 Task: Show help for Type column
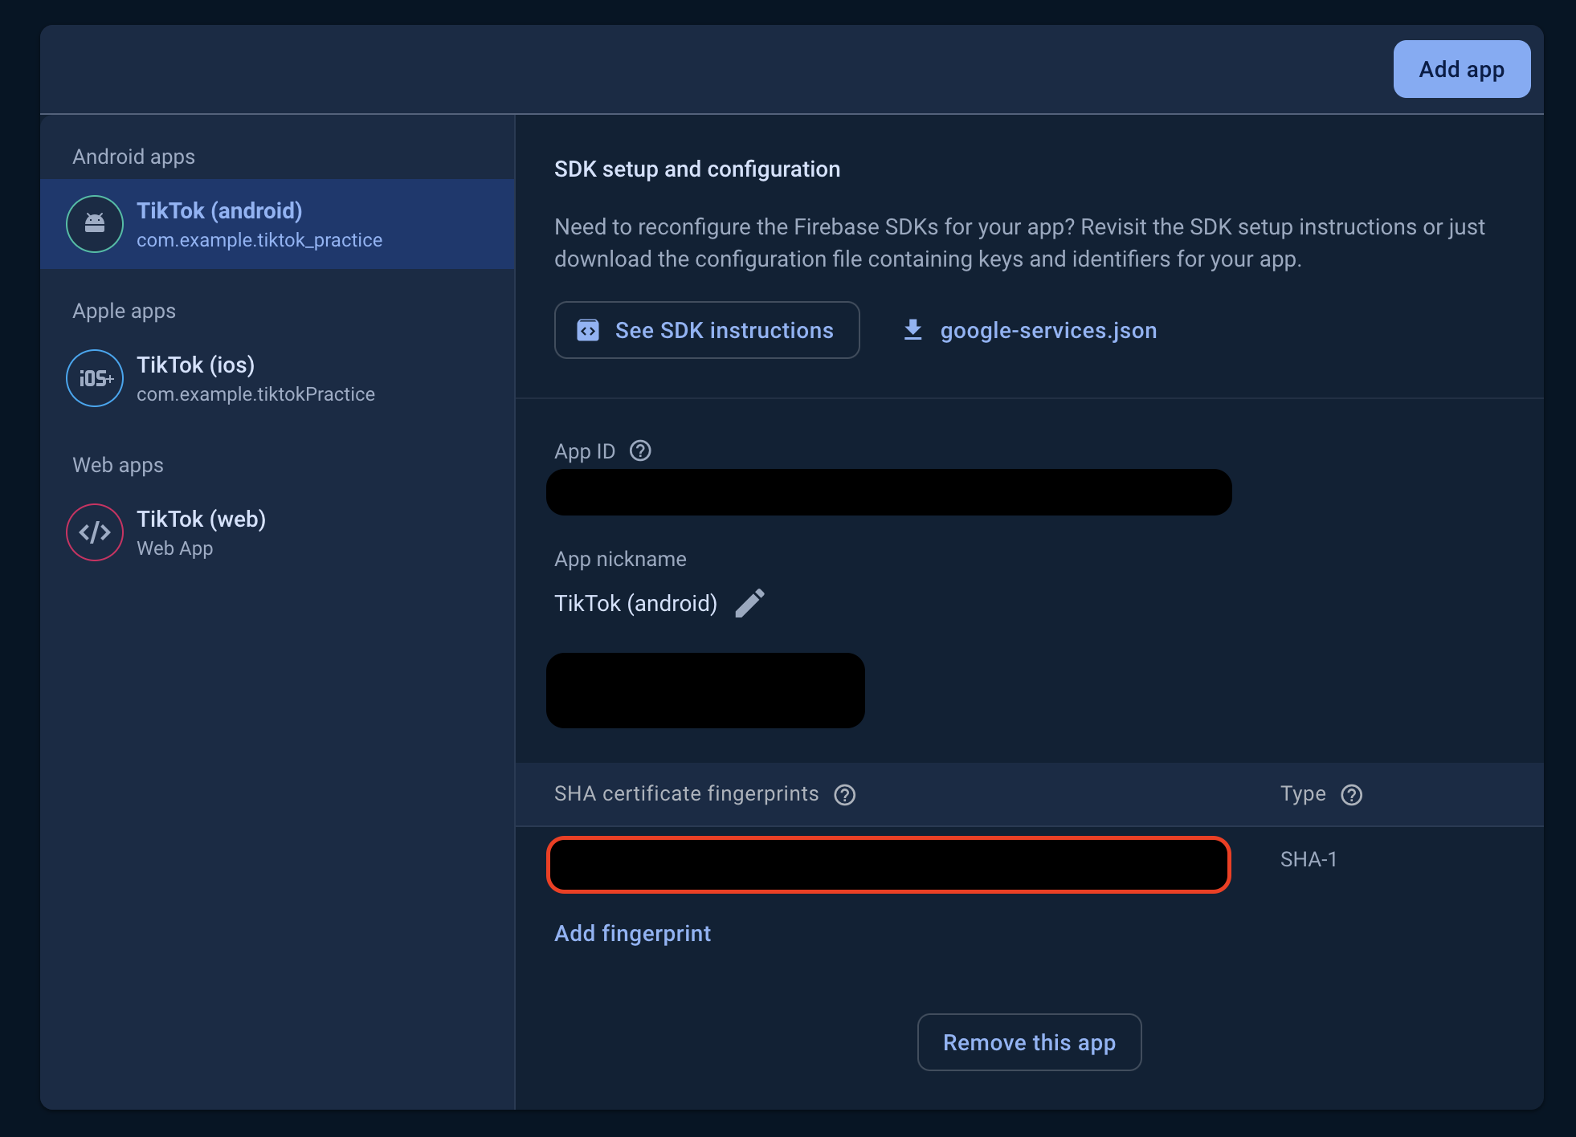click(x=1352, y=794)
